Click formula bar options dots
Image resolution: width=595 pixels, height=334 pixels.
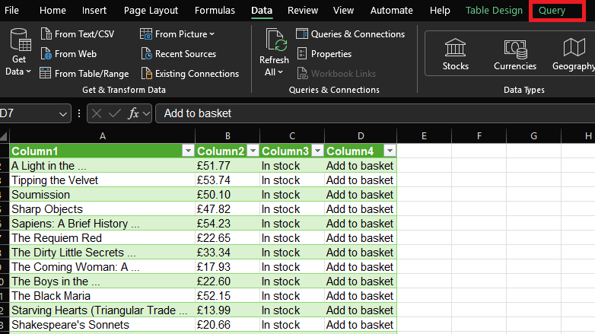[79, 113]
